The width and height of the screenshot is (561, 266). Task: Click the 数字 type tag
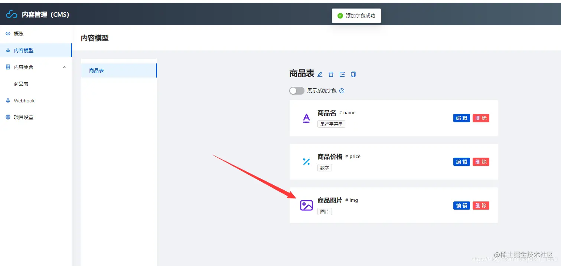[324, 168]
